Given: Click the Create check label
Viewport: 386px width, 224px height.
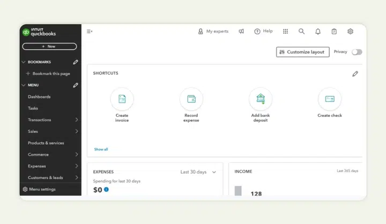Looking at the screenshot, I should click(330, 115).
